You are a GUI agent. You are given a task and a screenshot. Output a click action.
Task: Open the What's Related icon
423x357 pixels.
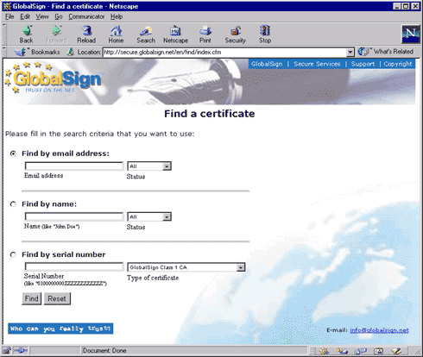click(x=363, y=52)
